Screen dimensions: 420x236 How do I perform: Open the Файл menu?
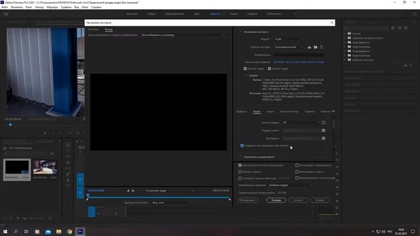coord(5,7)
